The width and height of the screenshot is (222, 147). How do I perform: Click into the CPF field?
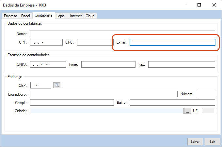[x=46, y=42]
